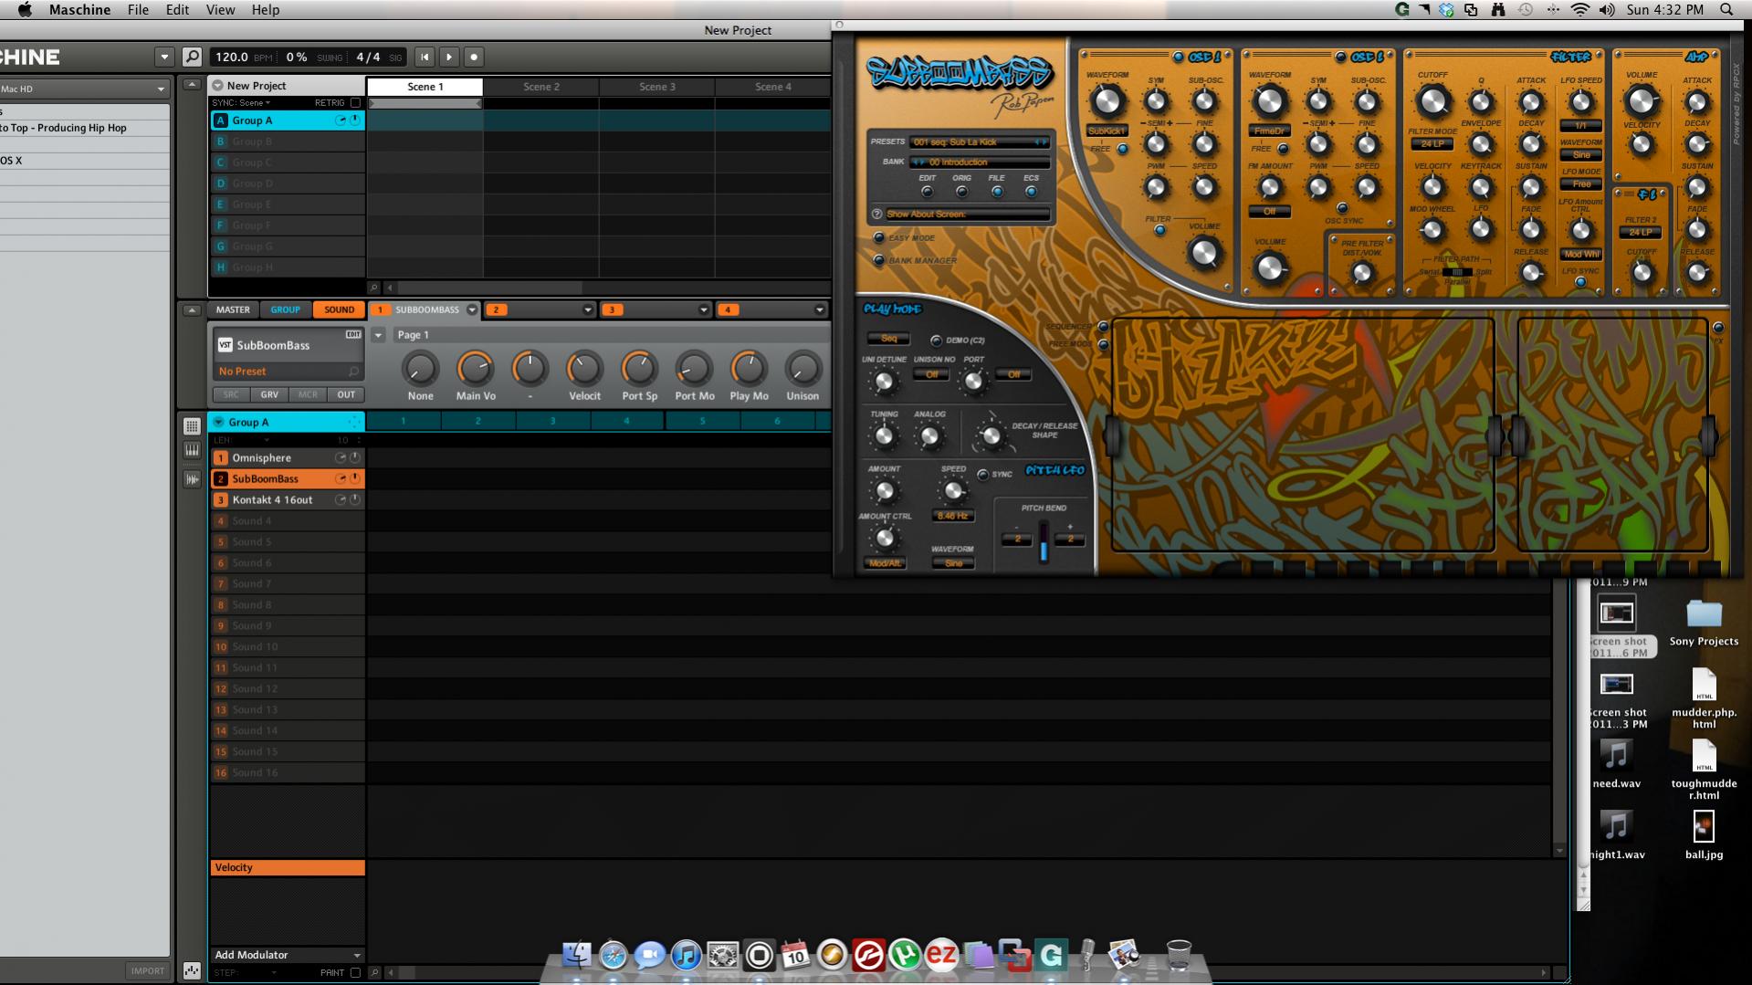Click the zoom magnifier below scene arranger

(373, 288)
